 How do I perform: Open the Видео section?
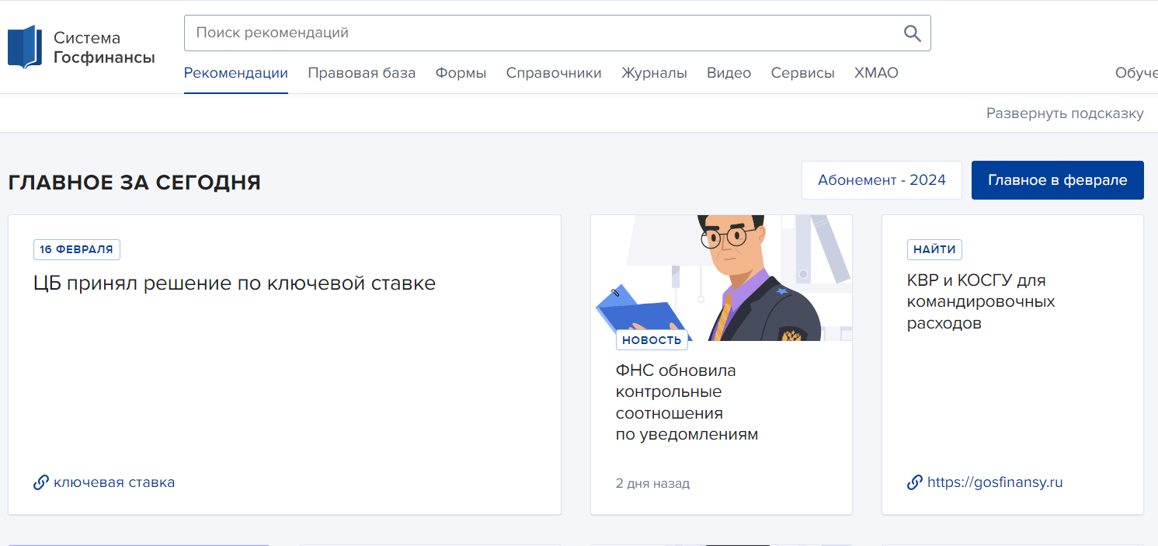[x=729, y=73]
